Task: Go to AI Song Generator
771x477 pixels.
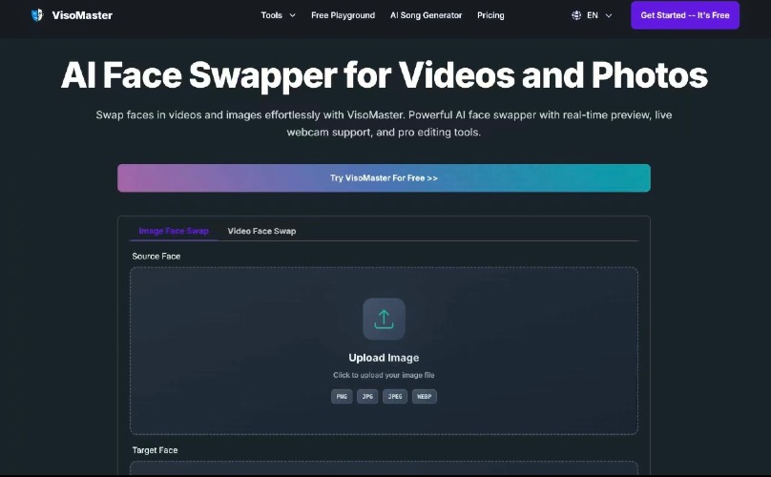Action: (426, 15)
